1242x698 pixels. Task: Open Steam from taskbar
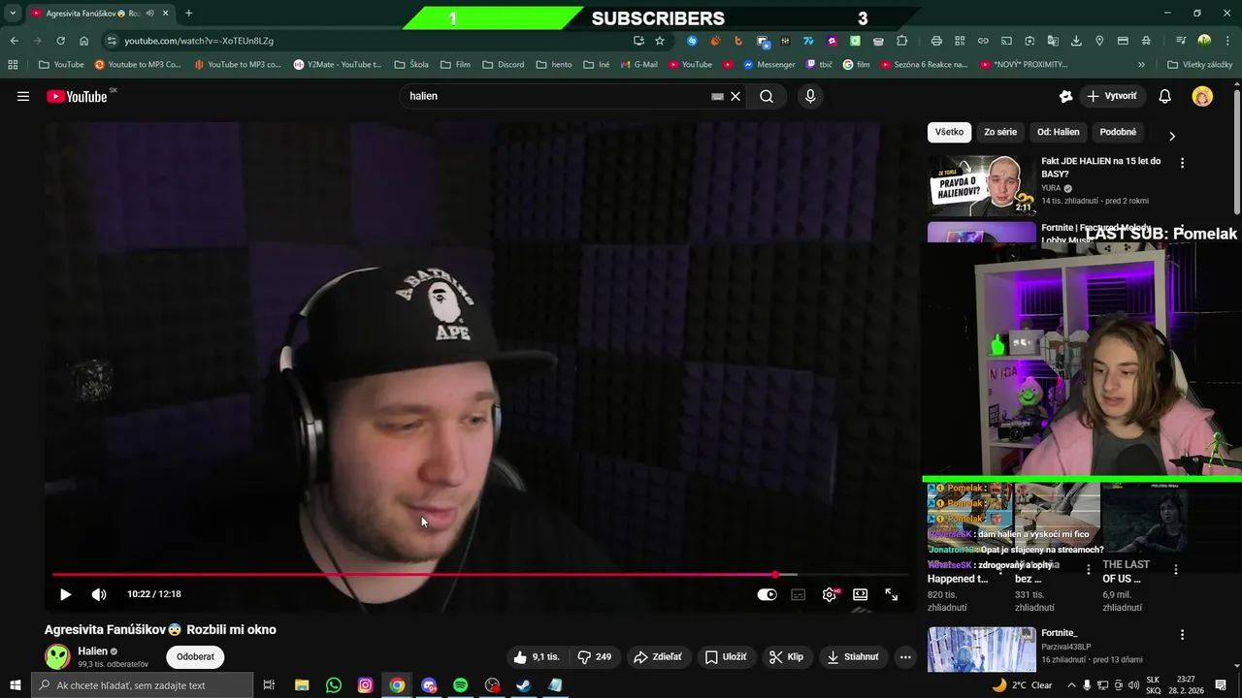[x=523, y=685]
